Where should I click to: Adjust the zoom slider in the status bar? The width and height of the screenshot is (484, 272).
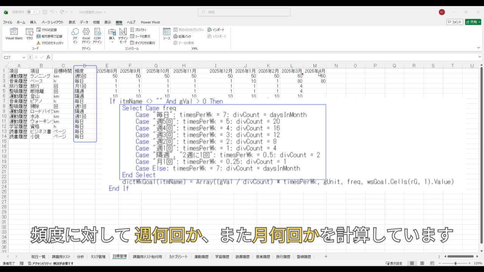[x=455, y=263]
